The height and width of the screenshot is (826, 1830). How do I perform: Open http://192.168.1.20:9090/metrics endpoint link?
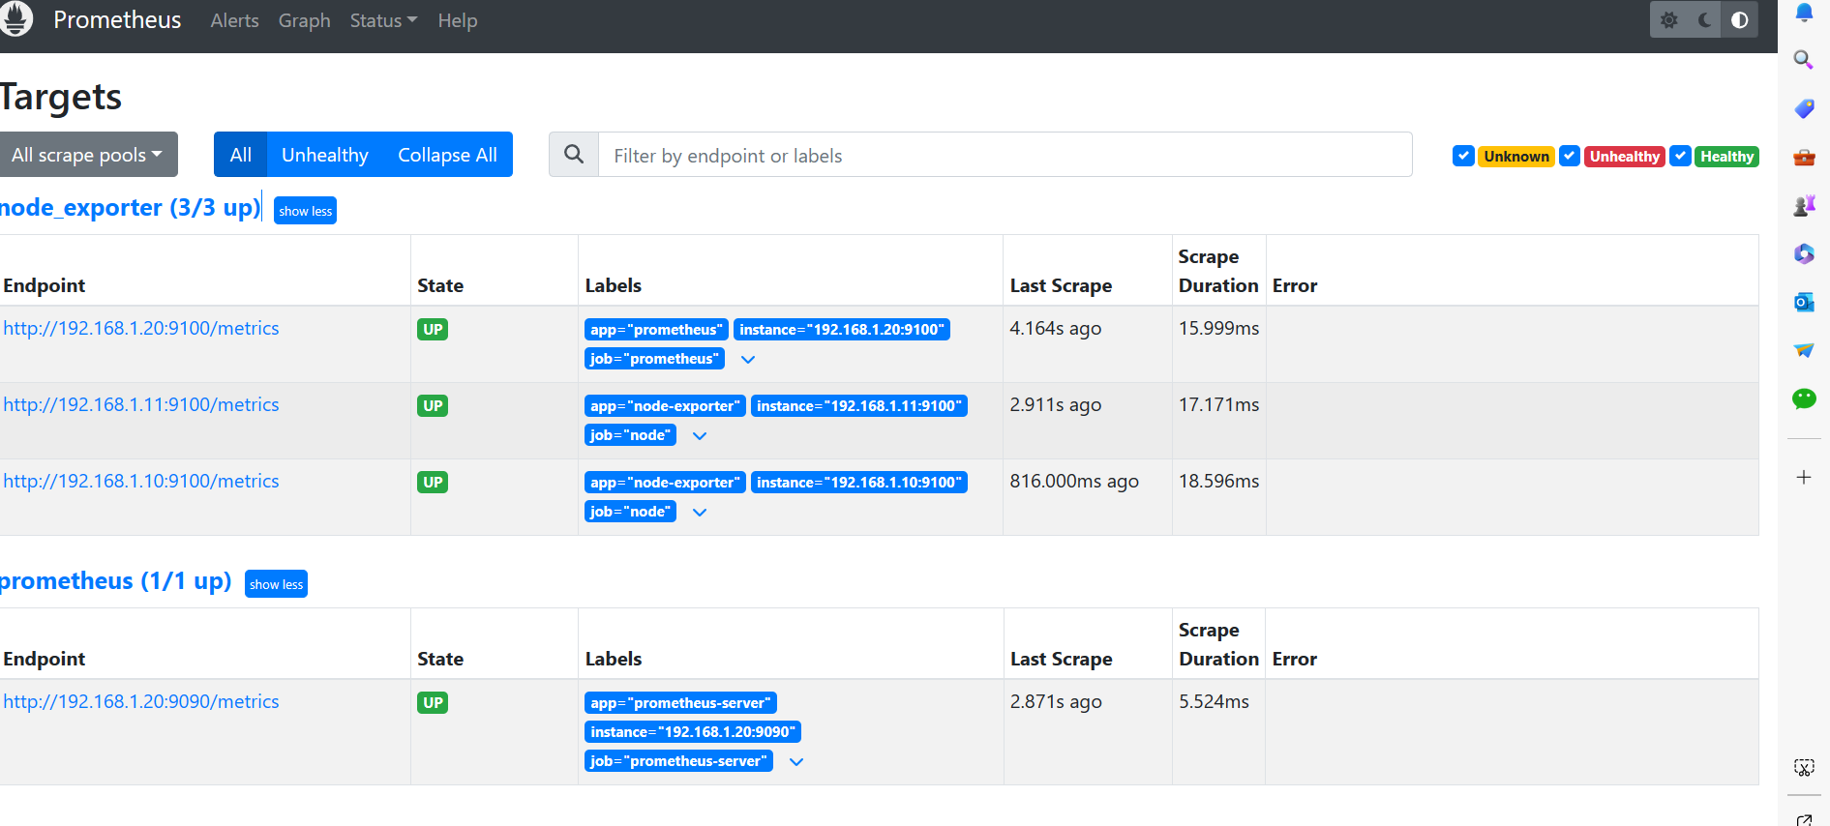click(141, 701)
